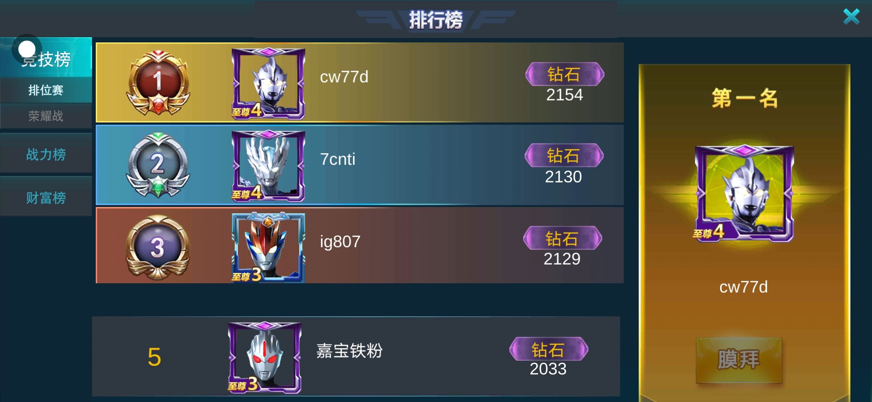Open the 财富榜 ranking tab

(x=46, y=198)
